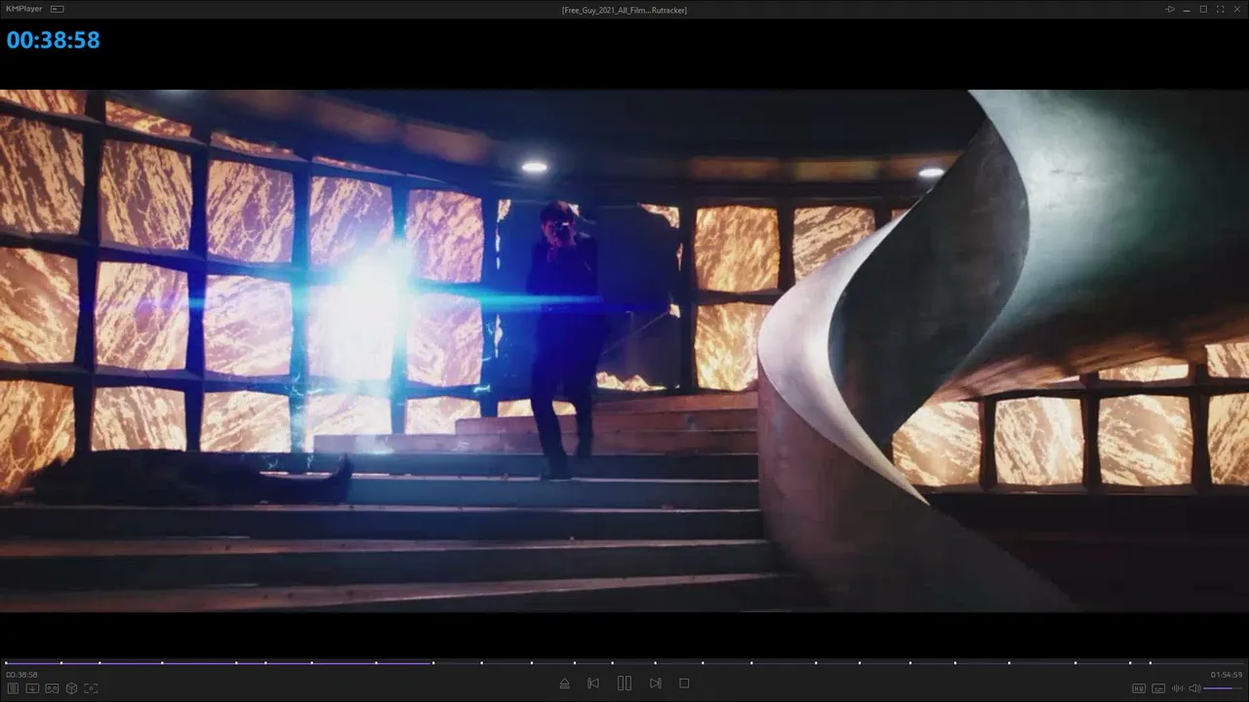Adjust the purple volume slider

[1224, 688]
